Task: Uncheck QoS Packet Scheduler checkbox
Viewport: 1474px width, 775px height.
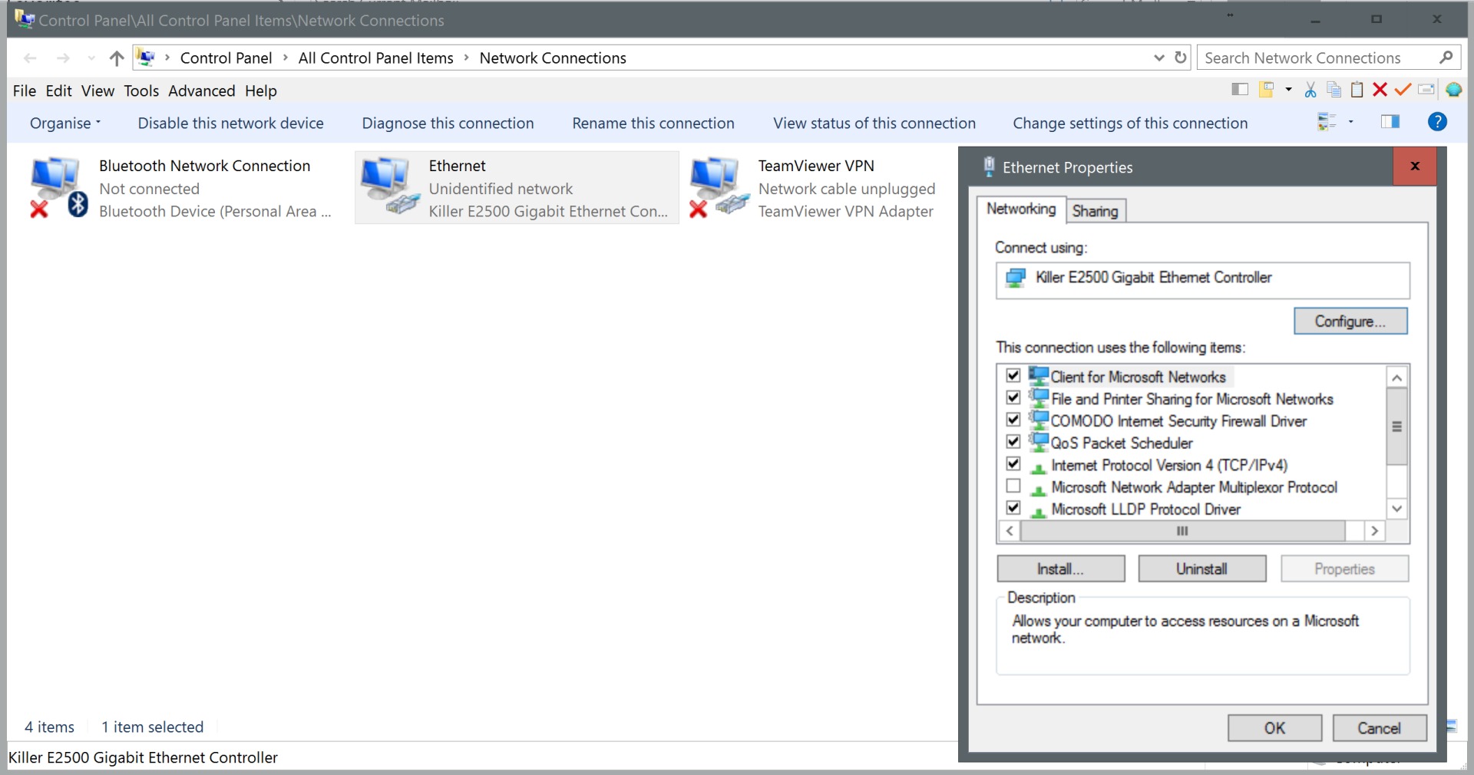Action: click(1013, 441)
